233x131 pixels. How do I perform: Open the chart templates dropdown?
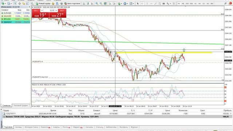[131, 3]
